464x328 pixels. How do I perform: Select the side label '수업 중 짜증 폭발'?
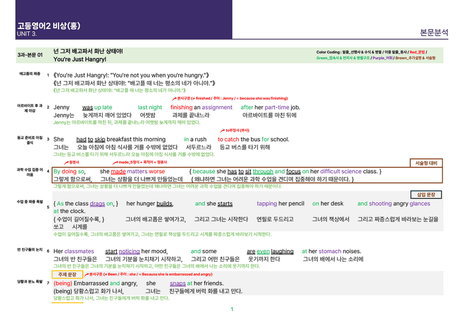(x=30, y=202)
